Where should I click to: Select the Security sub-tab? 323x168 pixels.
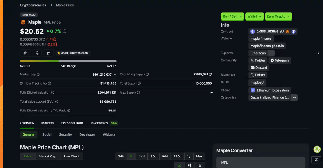click(x=66, y=134)
